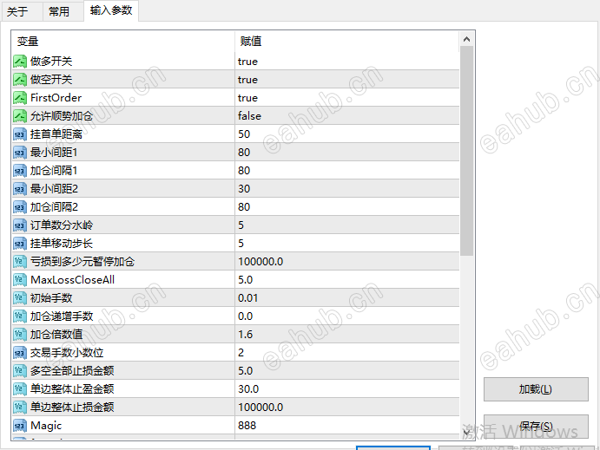Image resolution: width=600 pixels, height=450 pixels.
Task: Click the integer icon beside 加仓间隔2
Action: [20, 207]
